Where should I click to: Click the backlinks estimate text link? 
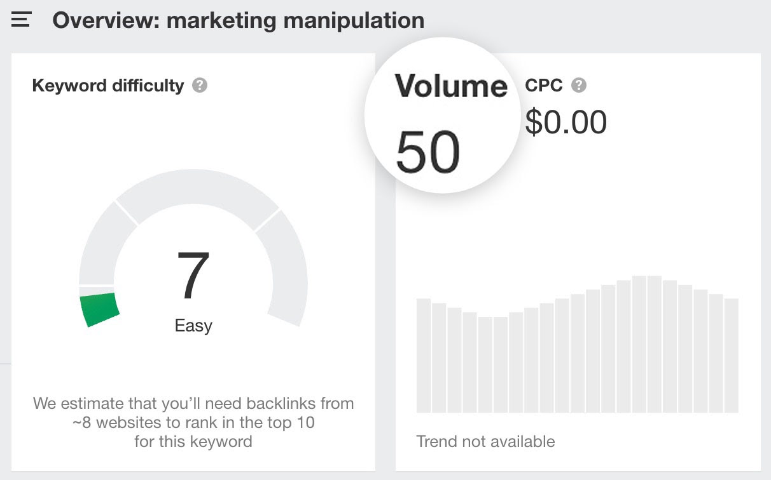click(193, 422)
